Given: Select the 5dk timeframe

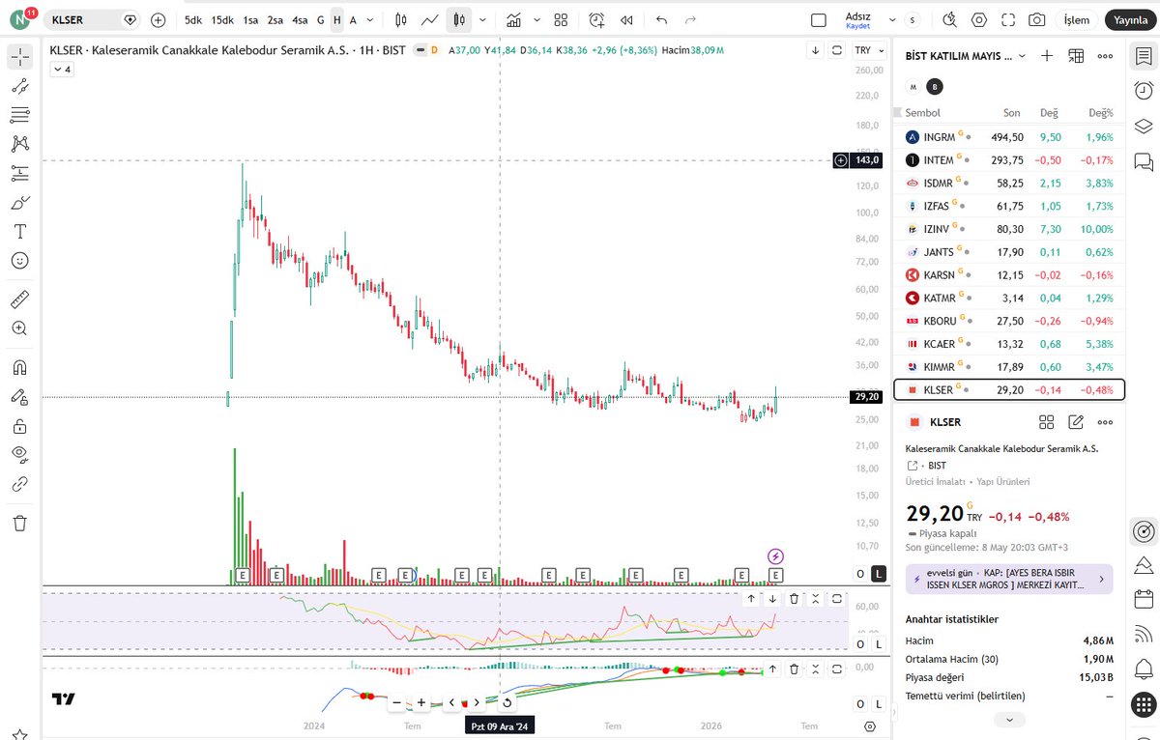Looking at the screenshot, I should pyautogui.click(x=193, y=19).
